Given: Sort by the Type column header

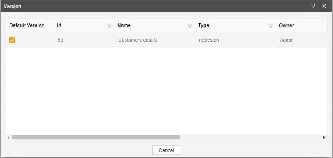Looking at the screenshot, I should click(x=204, y=25).
